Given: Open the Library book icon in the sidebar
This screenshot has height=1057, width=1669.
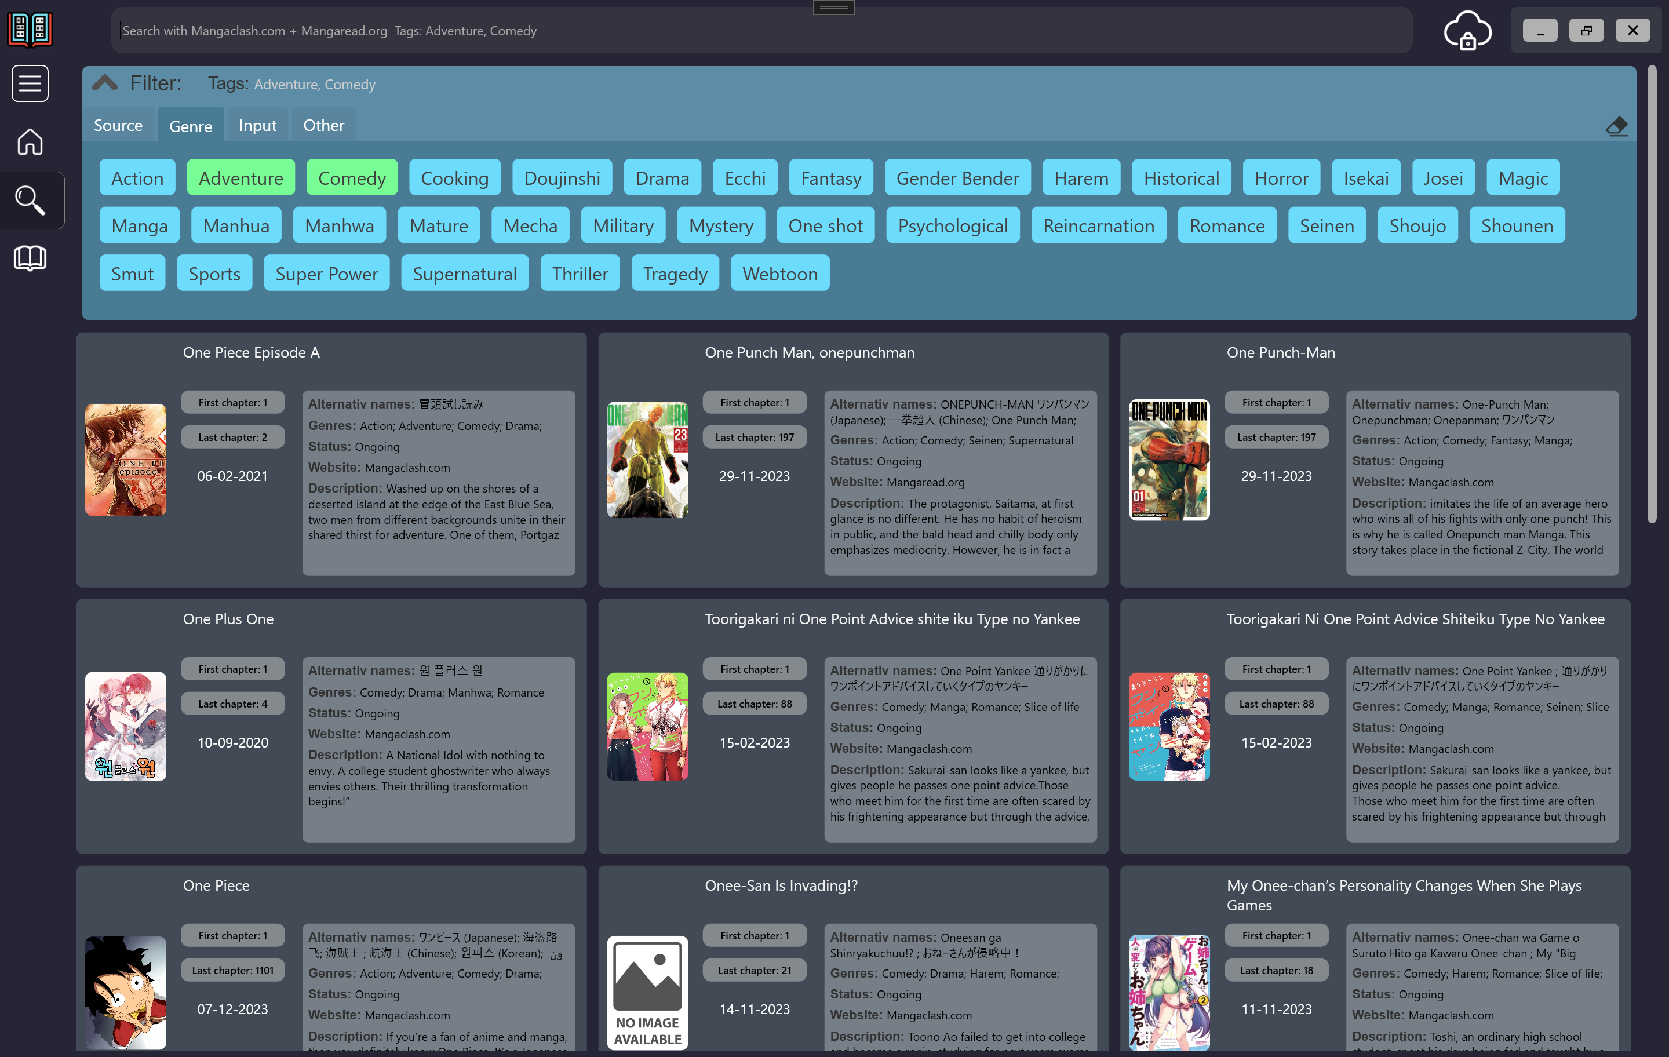Looking at the screenshot, I should coord(30,258).
